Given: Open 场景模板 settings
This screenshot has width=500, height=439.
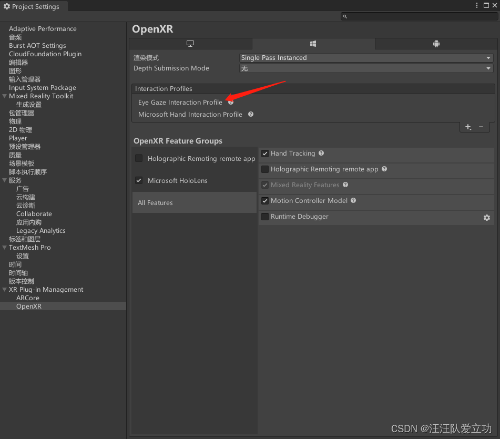Looking at the screenshot, I should 22,164.
